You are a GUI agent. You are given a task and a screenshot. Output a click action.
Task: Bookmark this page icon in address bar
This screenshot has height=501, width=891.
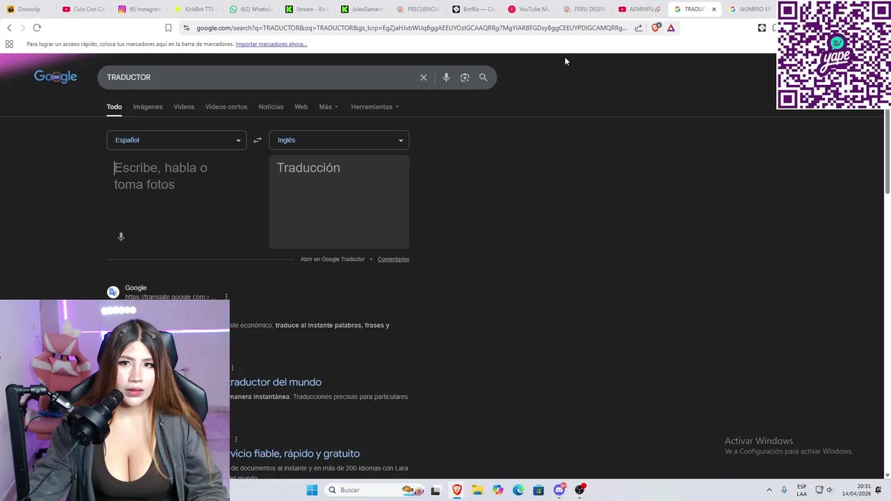point(168,28)
